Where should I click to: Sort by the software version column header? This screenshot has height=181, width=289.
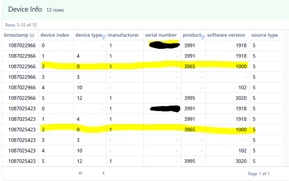(226, 35)
